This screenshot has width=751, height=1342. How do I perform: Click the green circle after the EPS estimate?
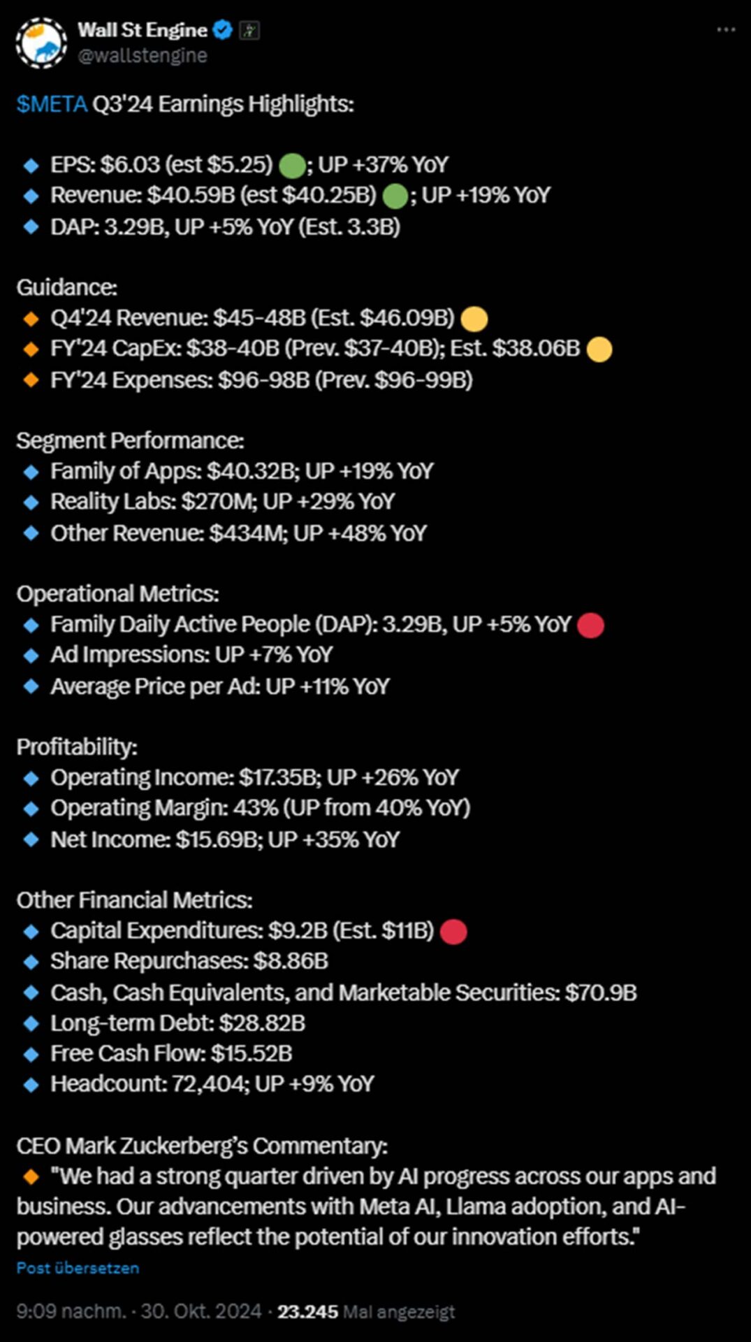tap(292, 166)
